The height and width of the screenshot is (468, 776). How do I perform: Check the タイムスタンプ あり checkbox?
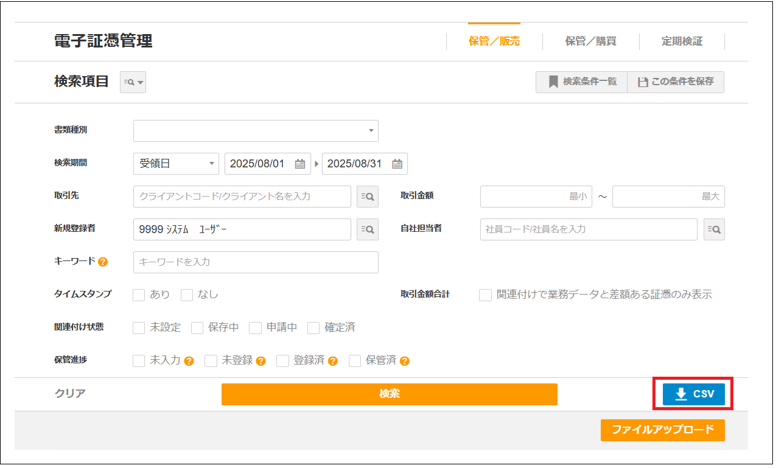(139, 295)
